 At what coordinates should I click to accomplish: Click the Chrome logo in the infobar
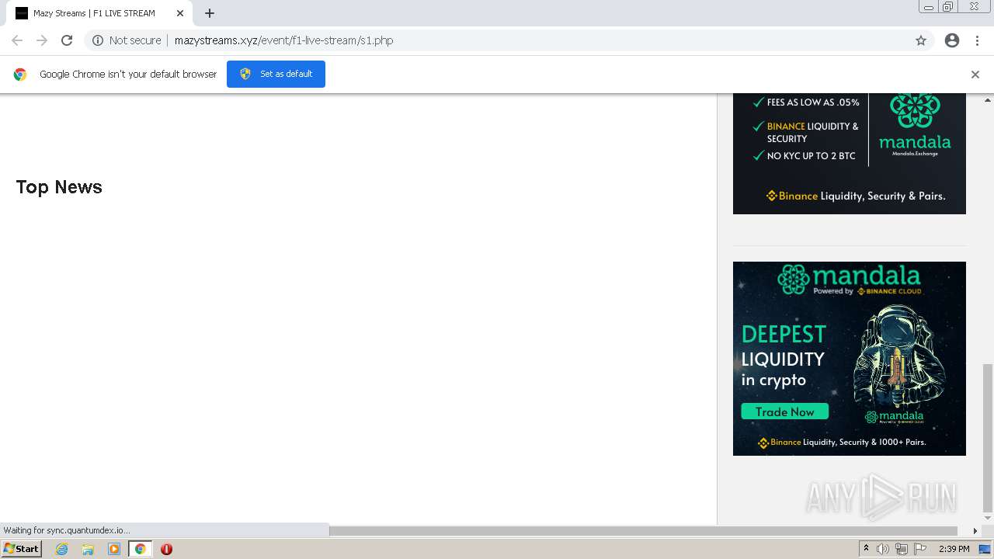tap(20, 75)
